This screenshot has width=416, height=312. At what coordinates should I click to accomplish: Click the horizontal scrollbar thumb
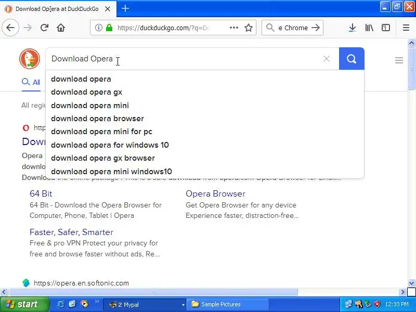pos(153,292)
